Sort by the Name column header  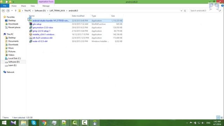(32, 16)
